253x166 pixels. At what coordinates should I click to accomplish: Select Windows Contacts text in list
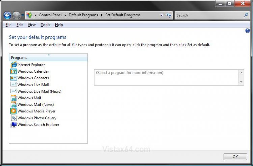(33, 78)
